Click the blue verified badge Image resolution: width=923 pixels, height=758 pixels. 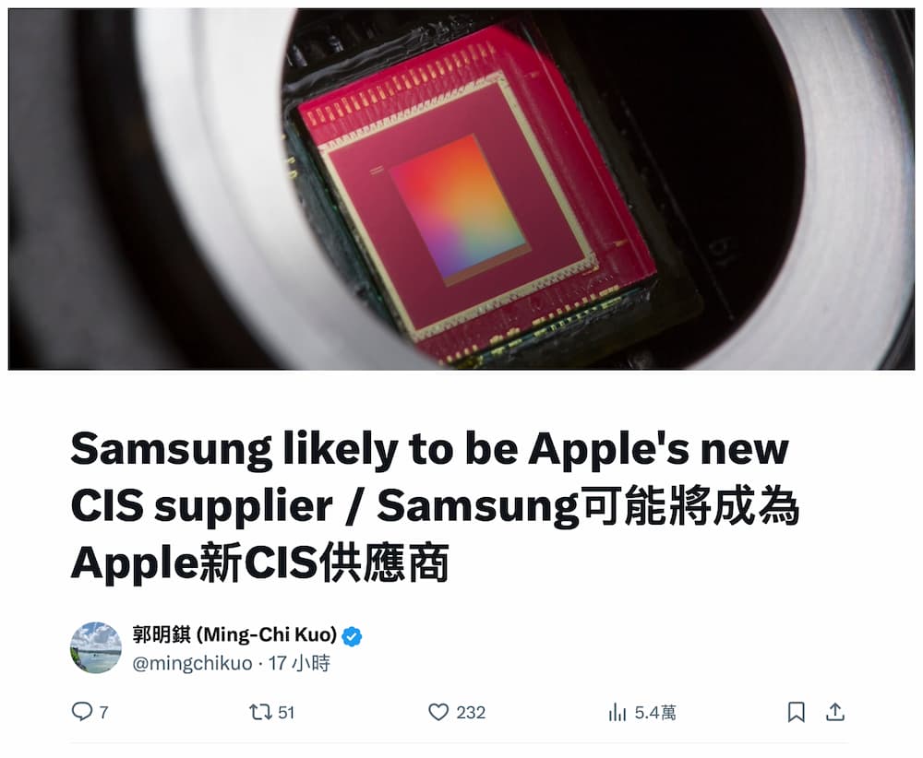coord(352,636)
